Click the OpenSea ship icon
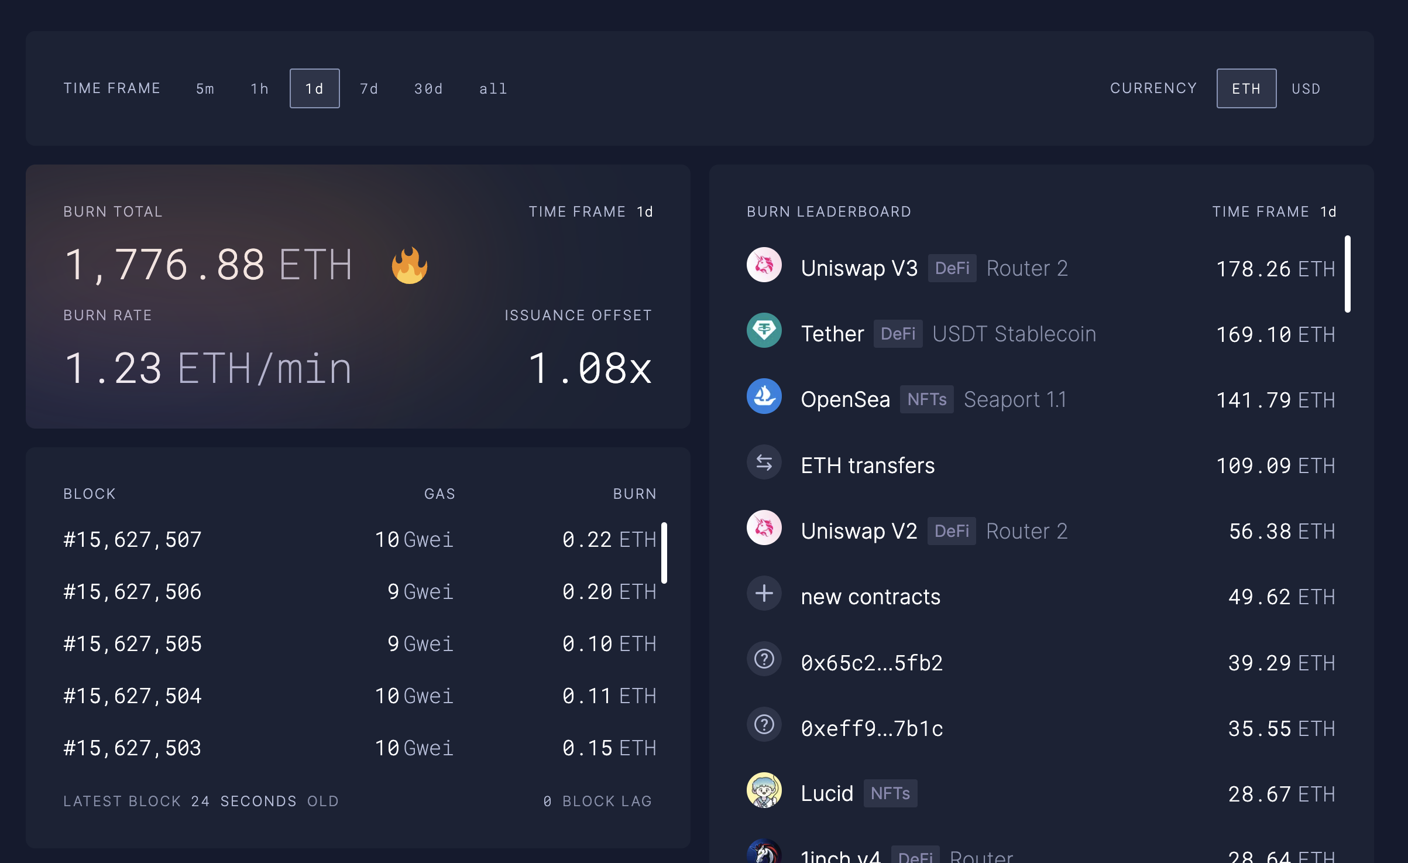 764,397
